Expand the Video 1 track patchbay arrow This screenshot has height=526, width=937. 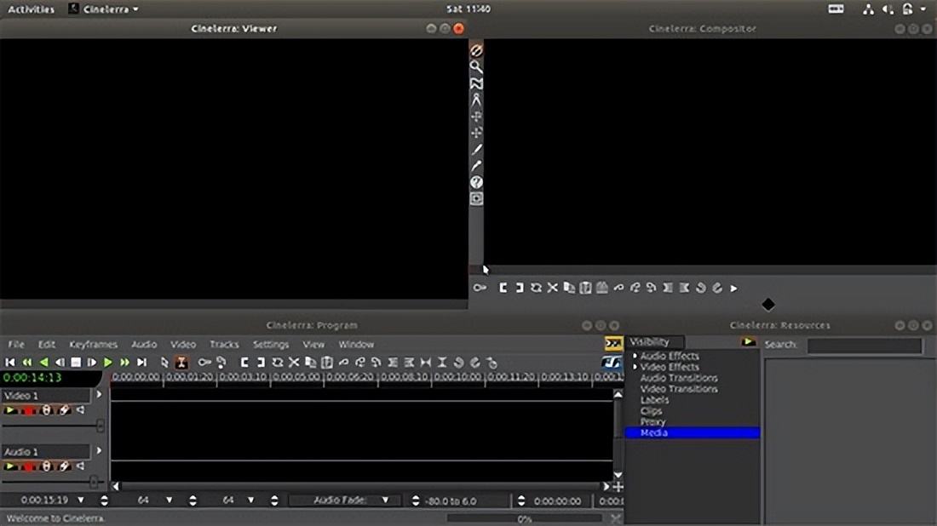[x=99, y=395]
